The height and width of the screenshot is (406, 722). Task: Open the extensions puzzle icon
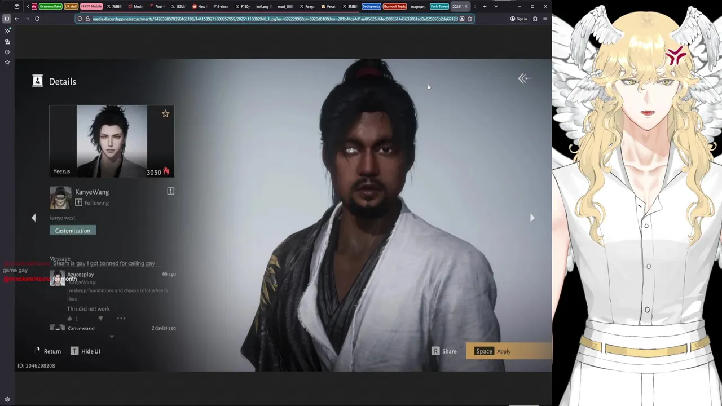tap(535, 19)
